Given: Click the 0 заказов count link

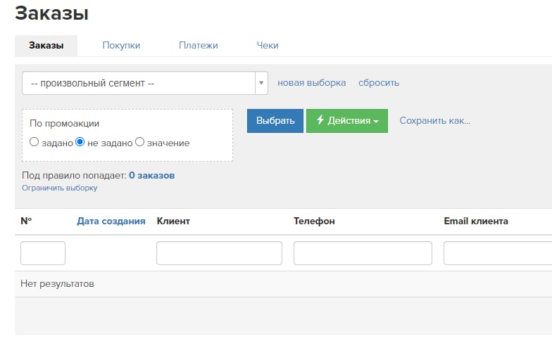Looking at the screenshot, I should [152, 176].
